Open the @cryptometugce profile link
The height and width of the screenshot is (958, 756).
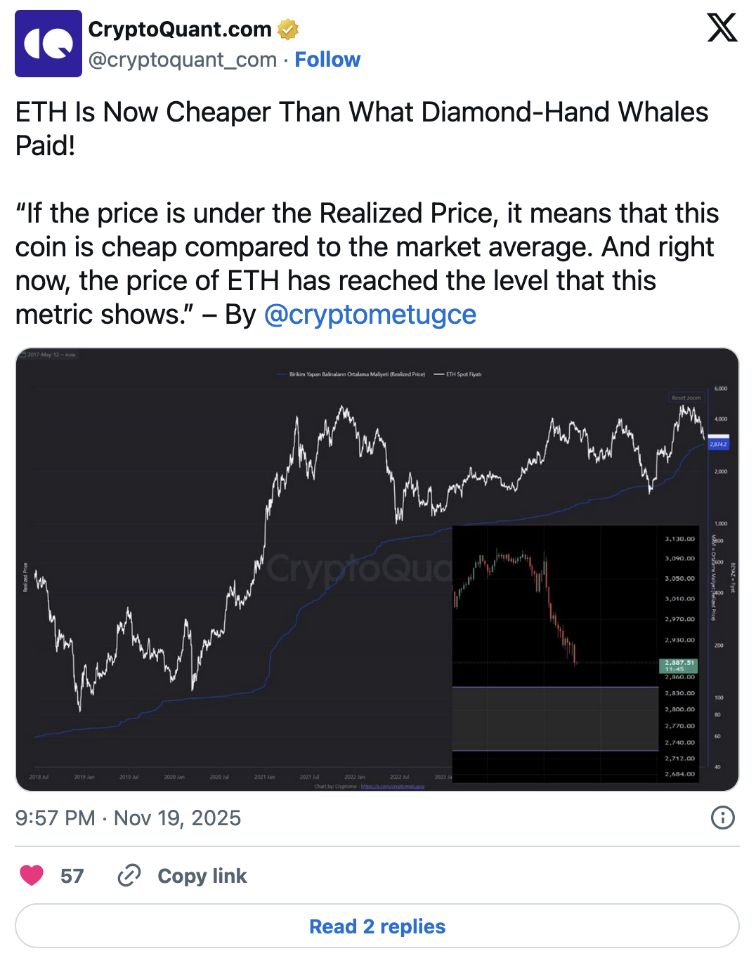tap(370, 315)
